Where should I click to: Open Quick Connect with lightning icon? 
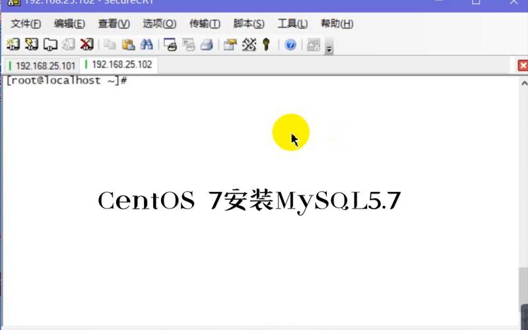pos(32,44)
